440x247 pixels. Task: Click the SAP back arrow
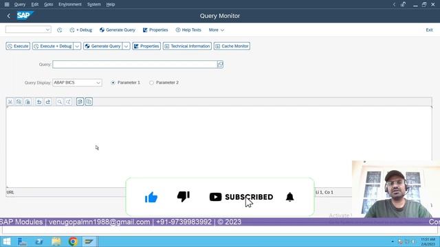(9, 16)
